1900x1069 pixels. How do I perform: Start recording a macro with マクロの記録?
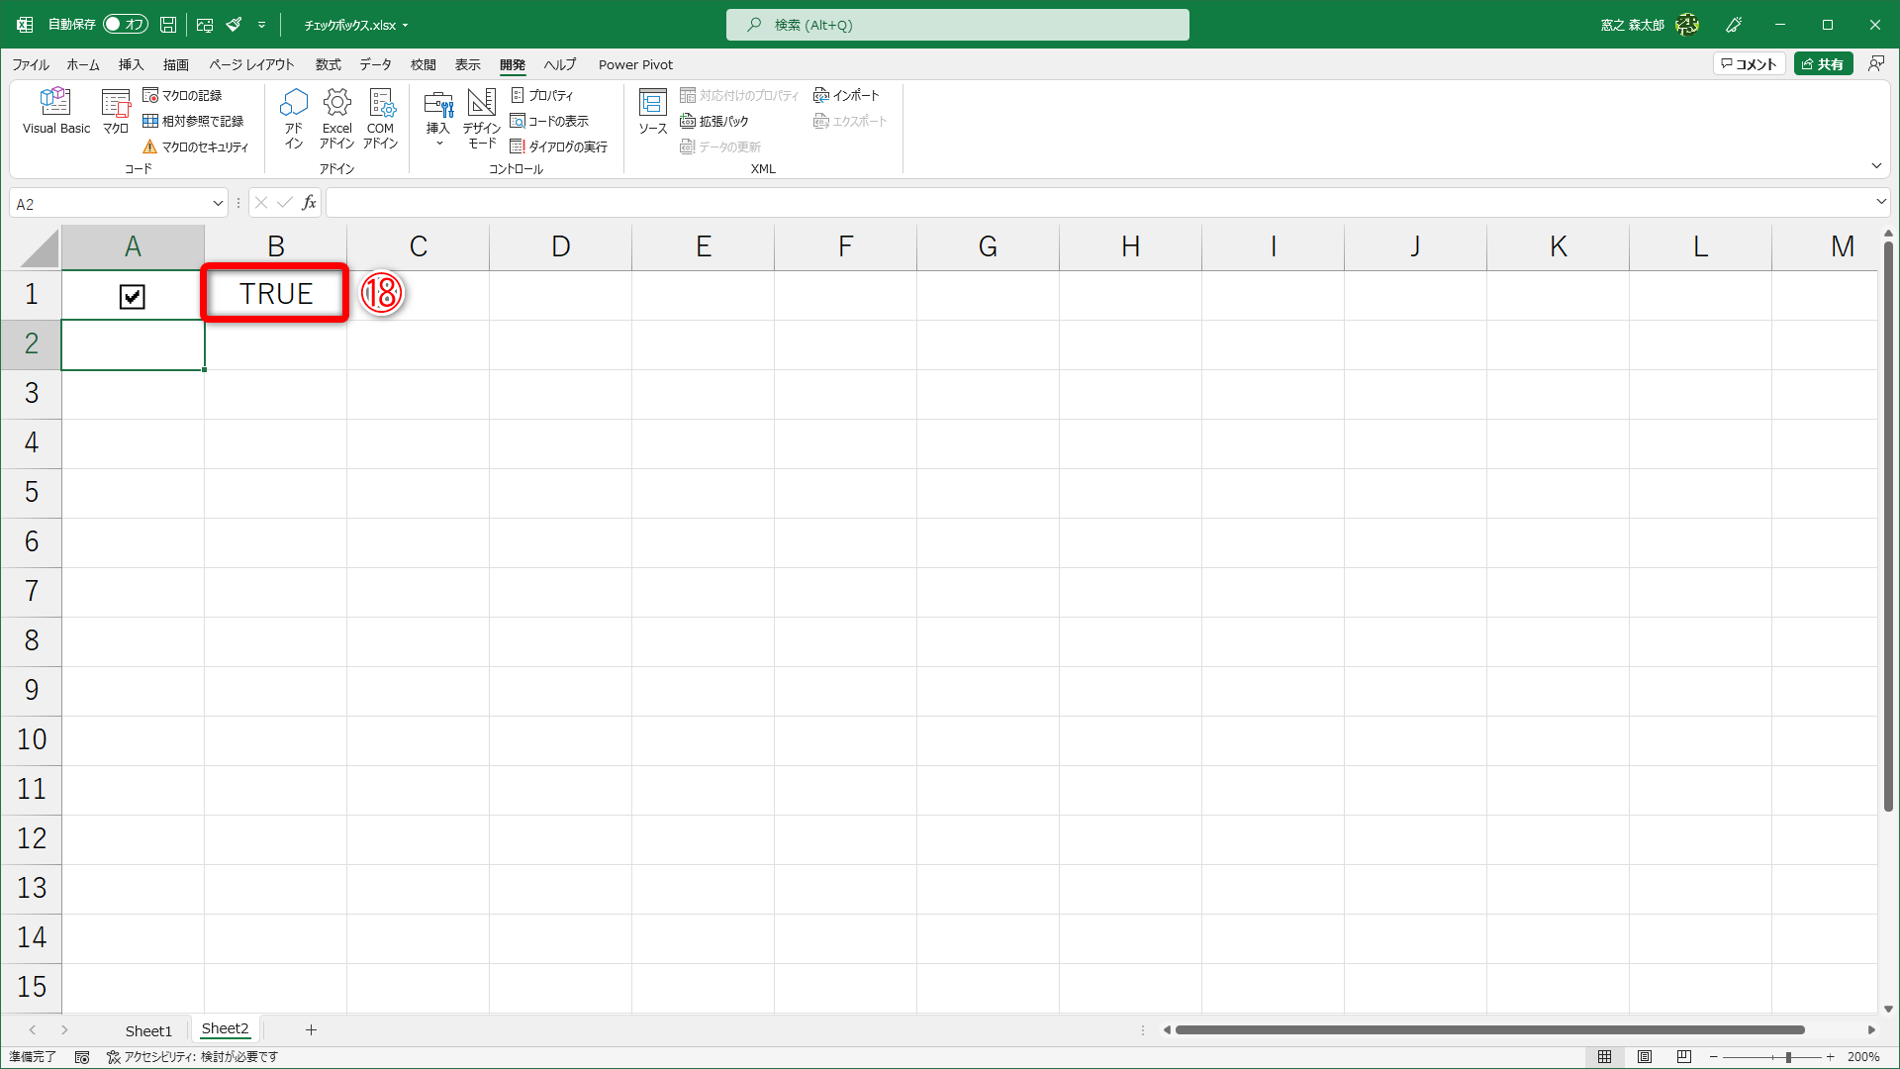[191, 95]
